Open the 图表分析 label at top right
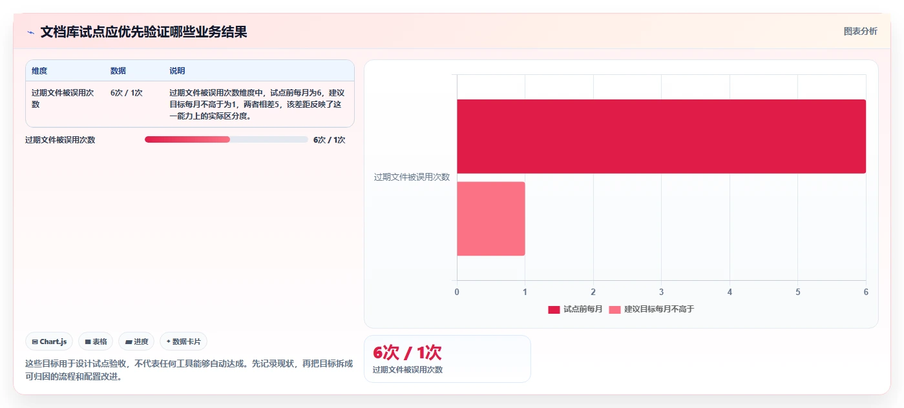The image size is (904, 408). [x=861, y=31]
